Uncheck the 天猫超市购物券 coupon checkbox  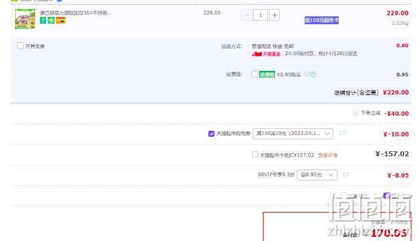[211, 134]
